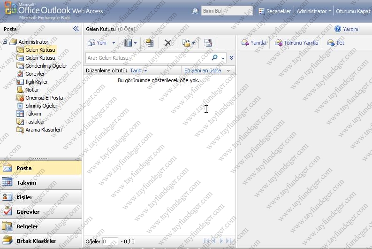
Task: Click the save icon next to move
Action: coord(208,43)
